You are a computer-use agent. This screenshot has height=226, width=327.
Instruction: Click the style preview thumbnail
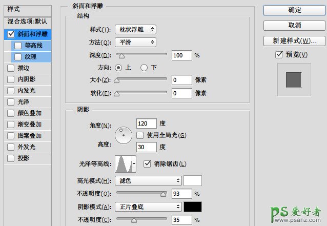coord(294,80)
